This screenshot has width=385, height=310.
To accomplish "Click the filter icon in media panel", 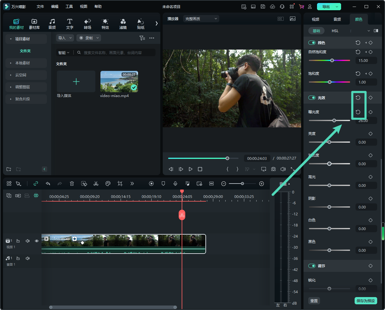I will [x=142, y=38].
